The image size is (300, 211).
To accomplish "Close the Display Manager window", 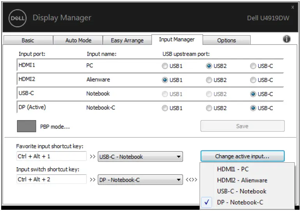I will (293, 7).
